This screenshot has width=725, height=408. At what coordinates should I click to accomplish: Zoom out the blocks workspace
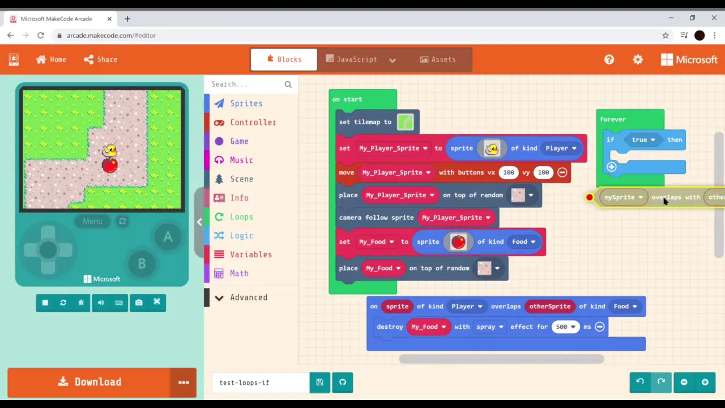point(684,382)
